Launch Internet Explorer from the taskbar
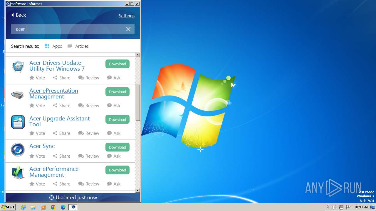 click(x=23, y=207)
